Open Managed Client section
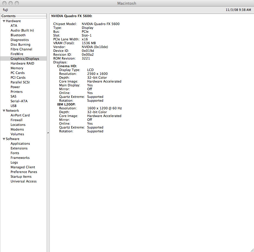The image size is (254, 252). pos(23,167)
